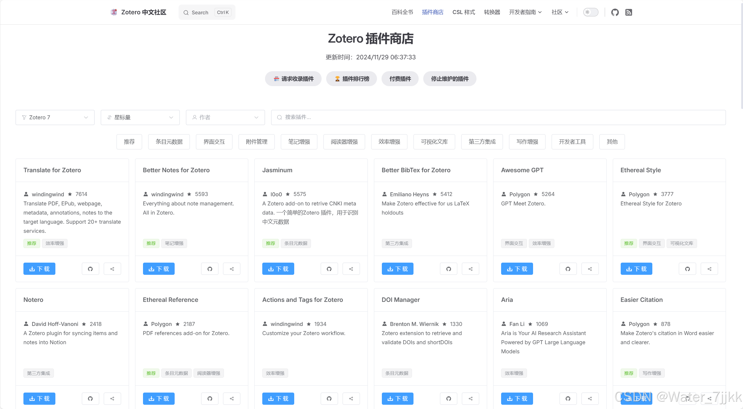The image size is (743, 409).
Task: Toggle the 笔记增强 category filter
Action: (x=299, y=142)
